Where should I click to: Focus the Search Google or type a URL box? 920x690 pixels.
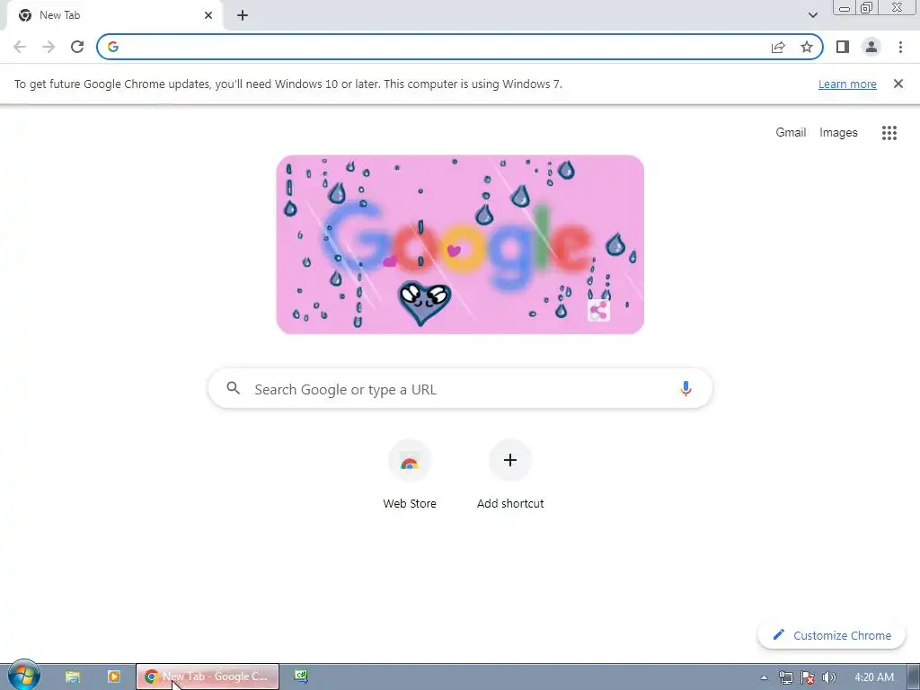coord(460,388)
